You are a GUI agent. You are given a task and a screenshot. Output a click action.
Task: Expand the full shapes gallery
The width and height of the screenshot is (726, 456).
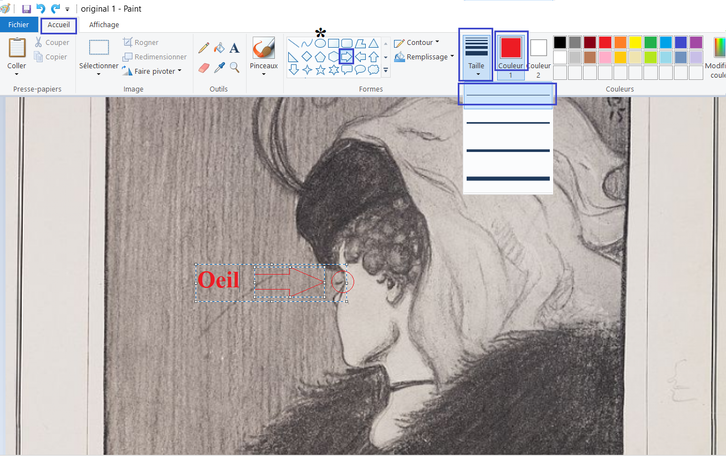pyautogui.click(x=386, y=70)
